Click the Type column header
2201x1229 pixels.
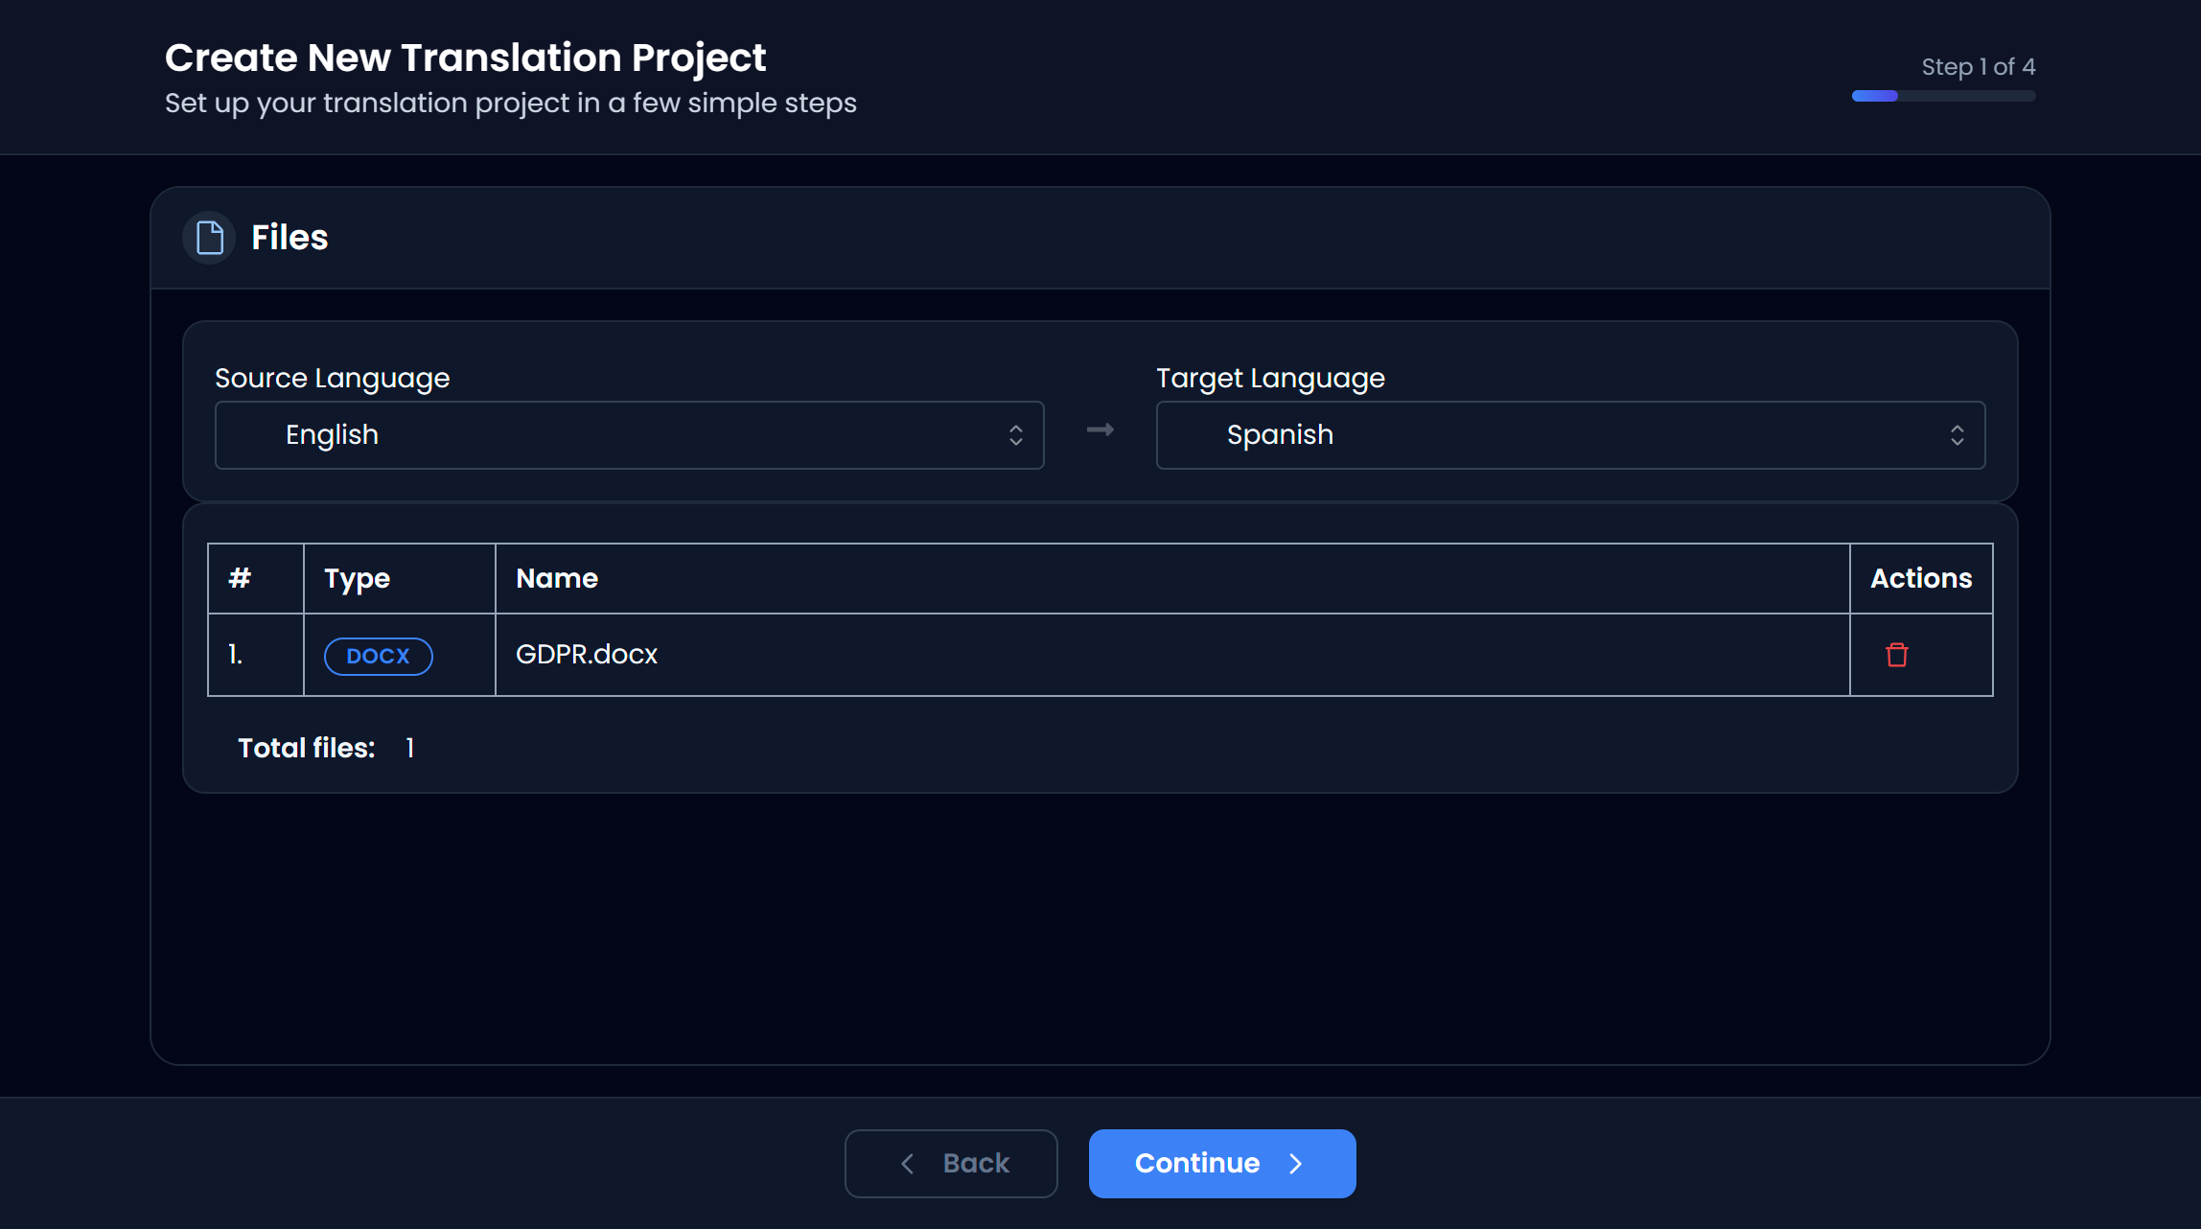(356, 578)
